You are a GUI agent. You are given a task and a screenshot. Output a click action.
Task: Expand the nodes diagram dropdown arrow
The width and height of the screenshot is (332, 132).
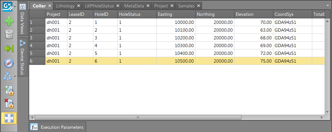pyautogui.click(x=15, y=76)
